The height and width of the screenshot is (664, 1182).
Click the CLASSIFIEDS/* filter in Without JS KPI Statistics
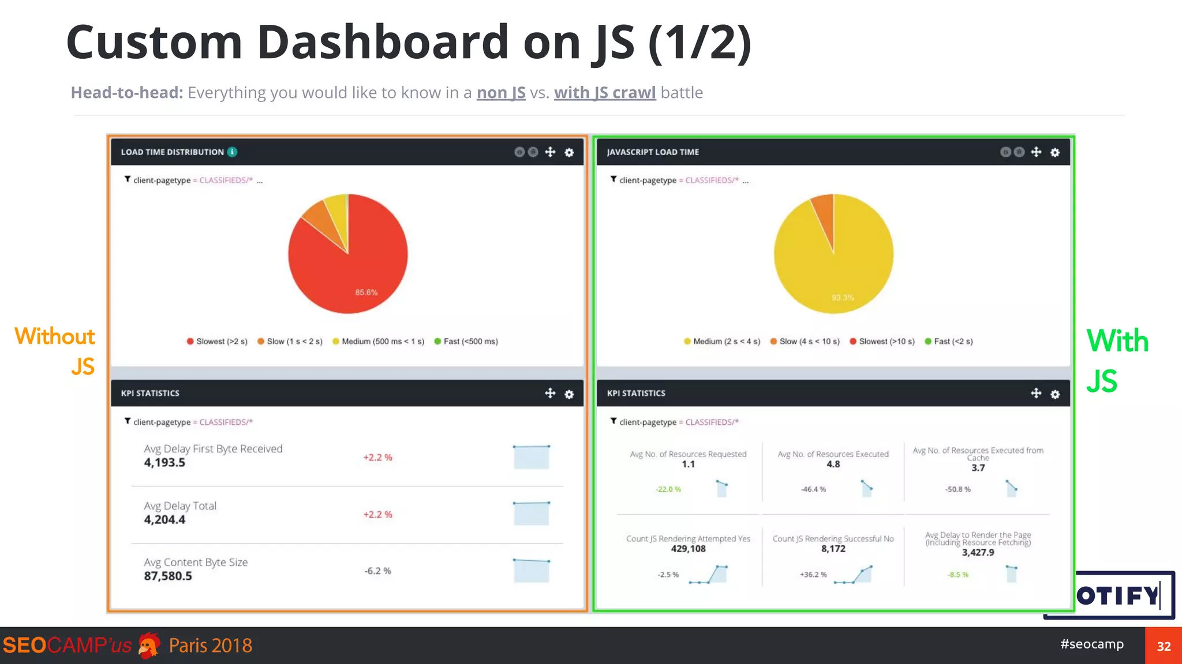(x=226, y=422)
